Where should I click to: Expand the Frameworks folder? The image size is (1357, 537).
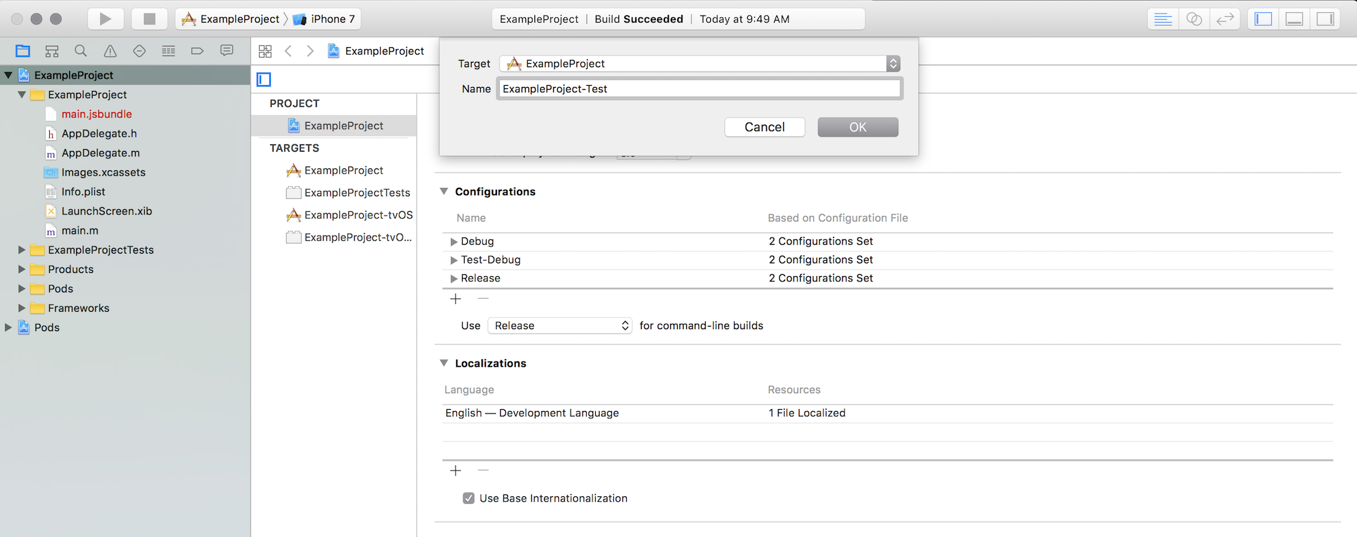point(21,308)
